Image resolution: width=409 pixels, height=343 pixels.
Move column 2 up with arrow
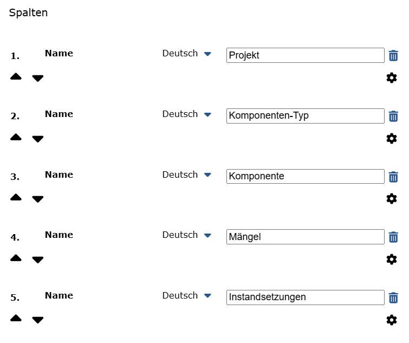[16, 137]
